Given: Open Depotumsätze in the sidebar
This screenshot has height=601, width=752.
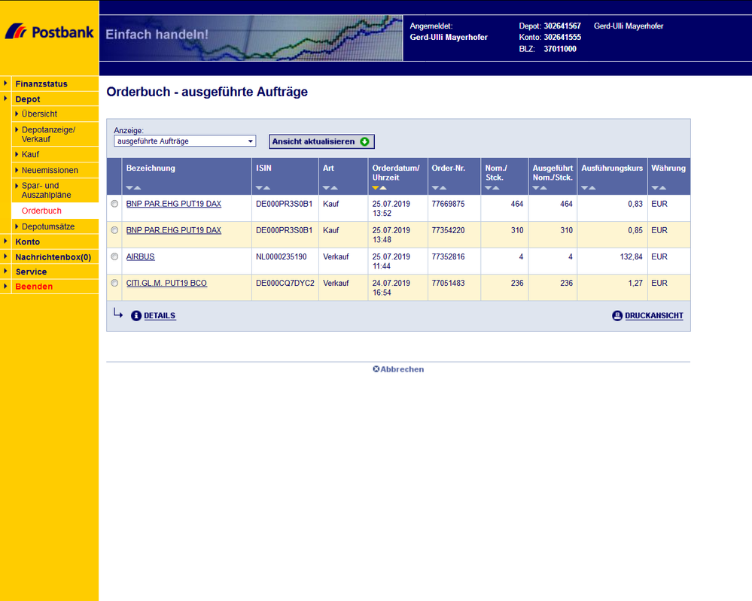Looking at the screenshot, I should pos(47,226).
